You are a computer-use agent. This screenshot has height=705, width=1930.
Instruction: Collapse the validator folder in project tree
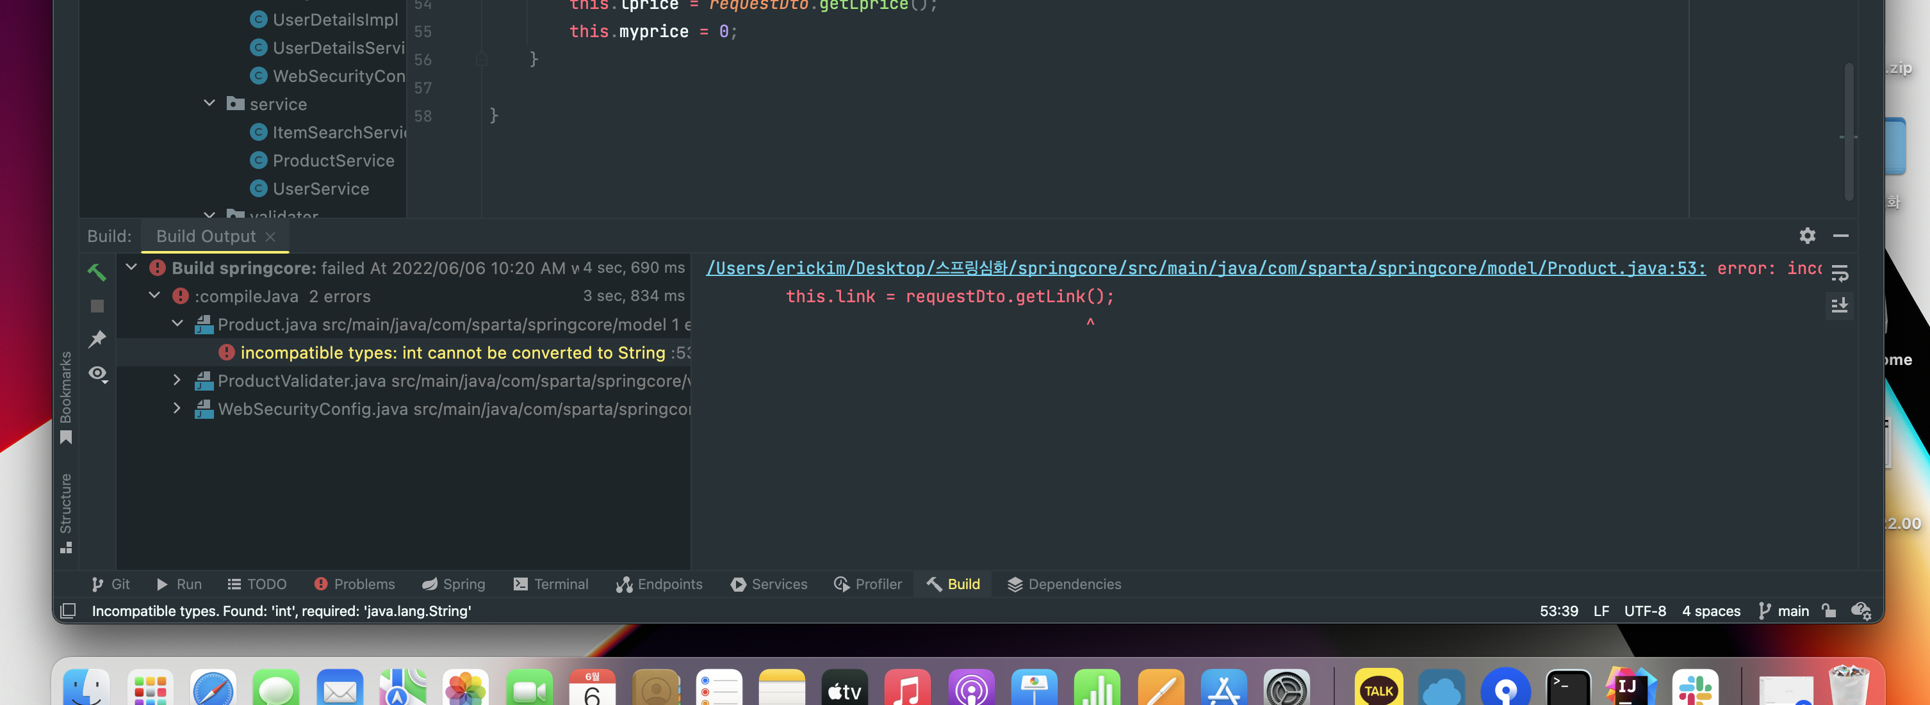coord(209,215)
